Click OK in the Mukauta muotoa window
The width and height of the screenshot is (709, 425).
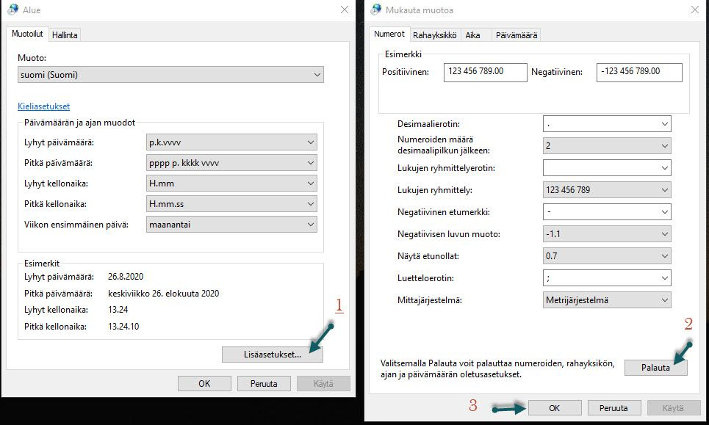555,408
